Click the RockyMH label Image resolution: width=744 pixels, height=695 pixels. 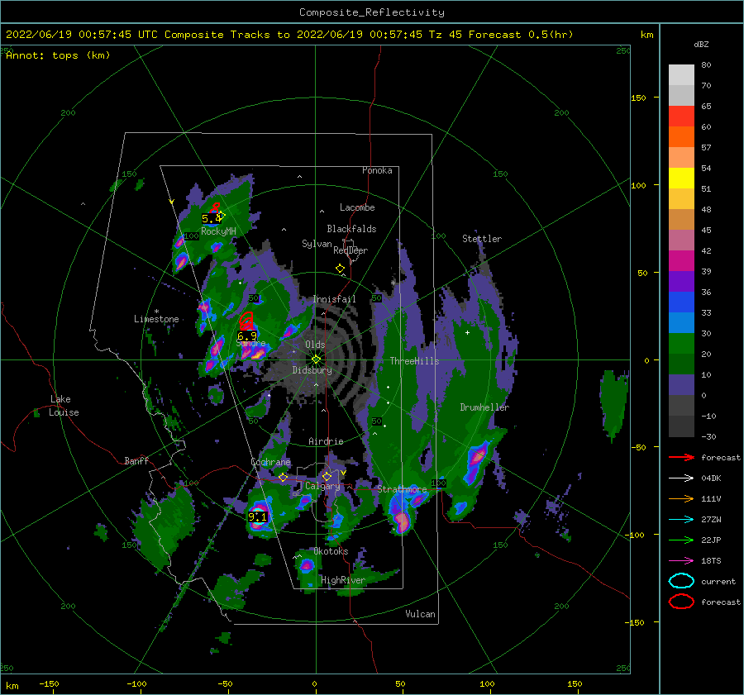click(218, 231)
